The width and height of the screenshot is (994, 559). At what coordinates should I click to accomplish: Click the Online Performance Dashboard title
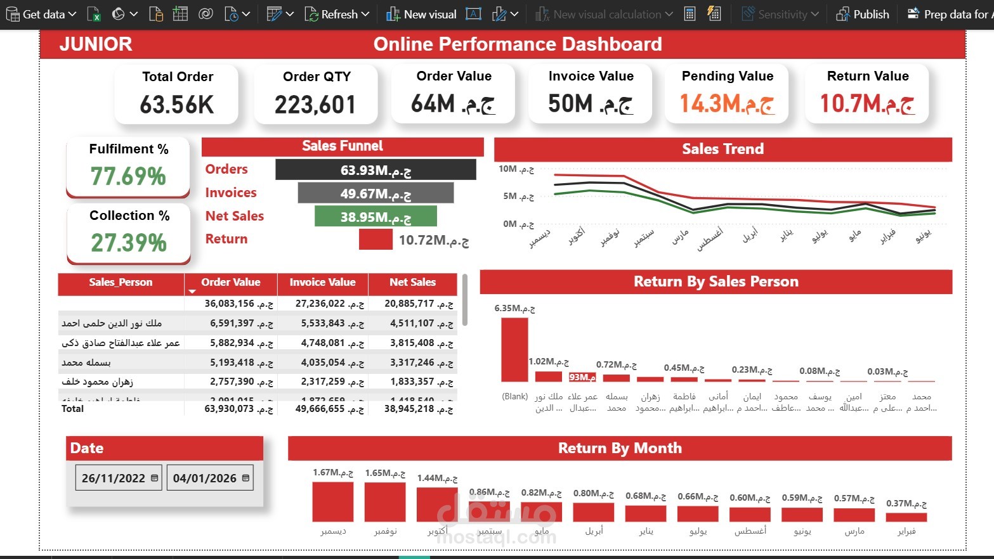click(518, 44)
